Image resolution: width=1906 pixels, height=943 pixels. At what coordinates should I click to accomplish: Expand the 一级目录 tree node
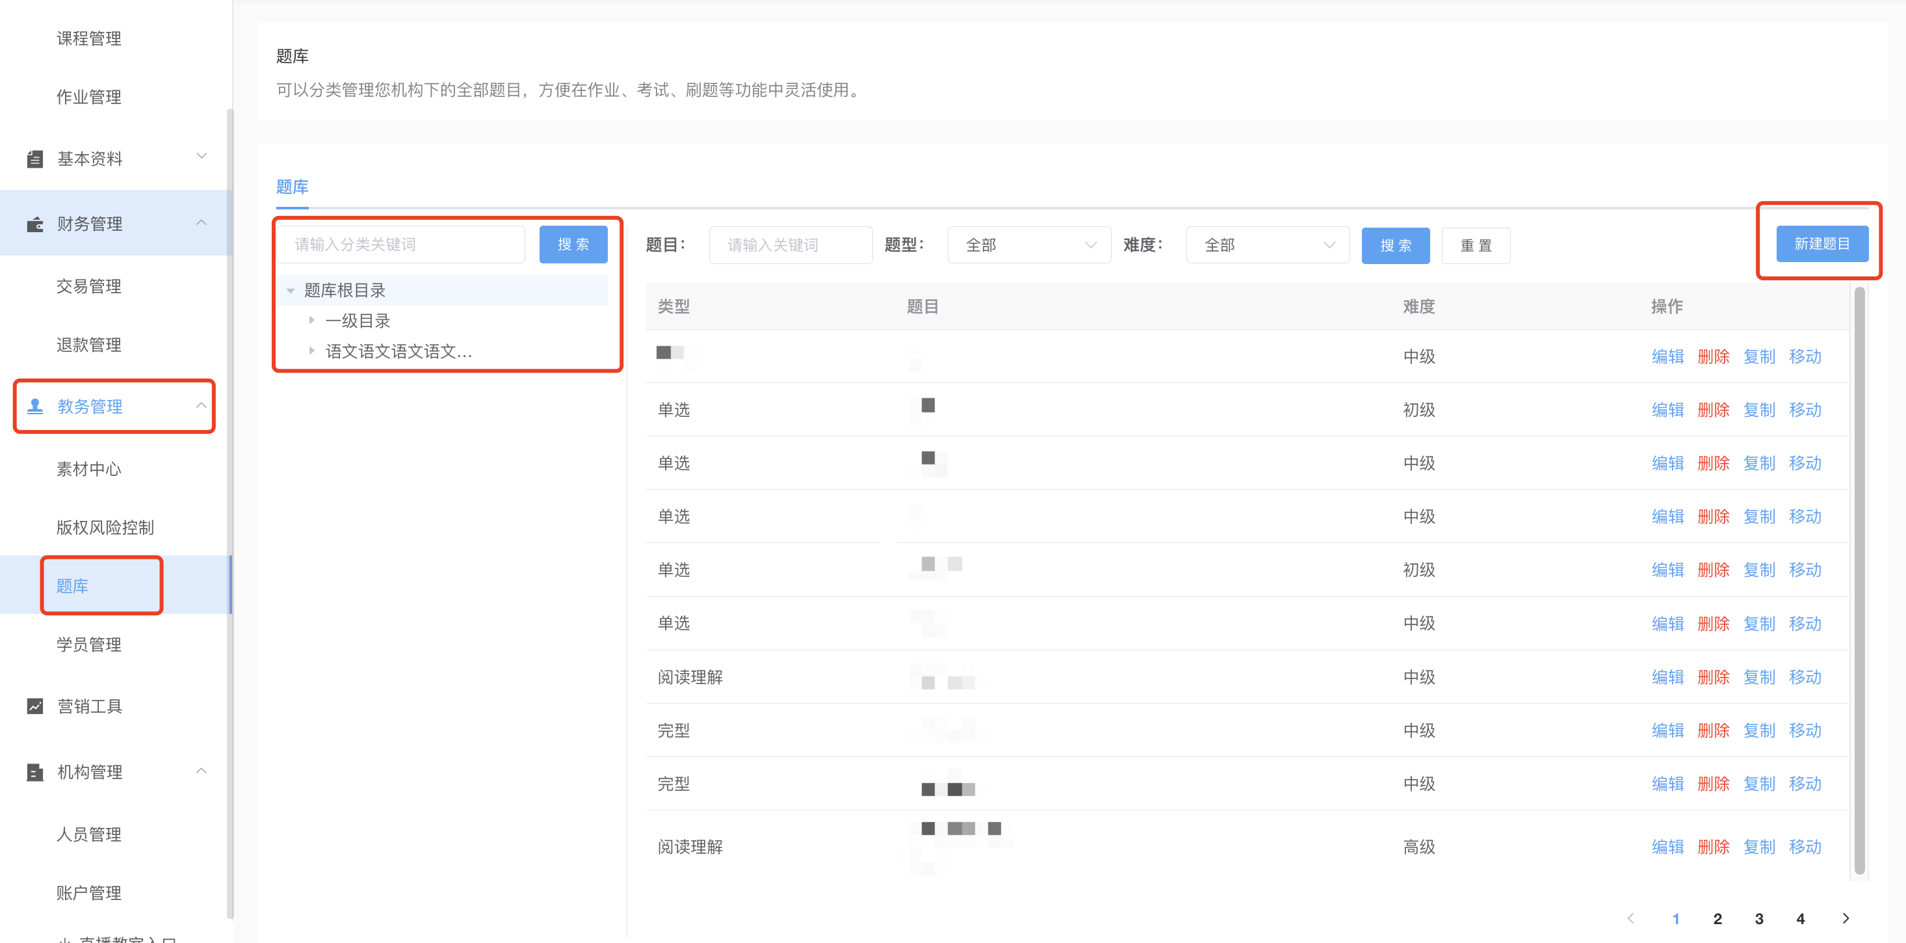point(311,321)
